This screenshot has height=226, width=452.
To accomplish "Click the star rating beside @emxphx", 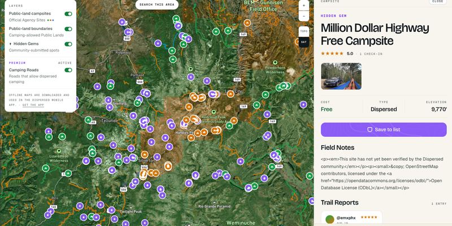I will click(369, 218).
